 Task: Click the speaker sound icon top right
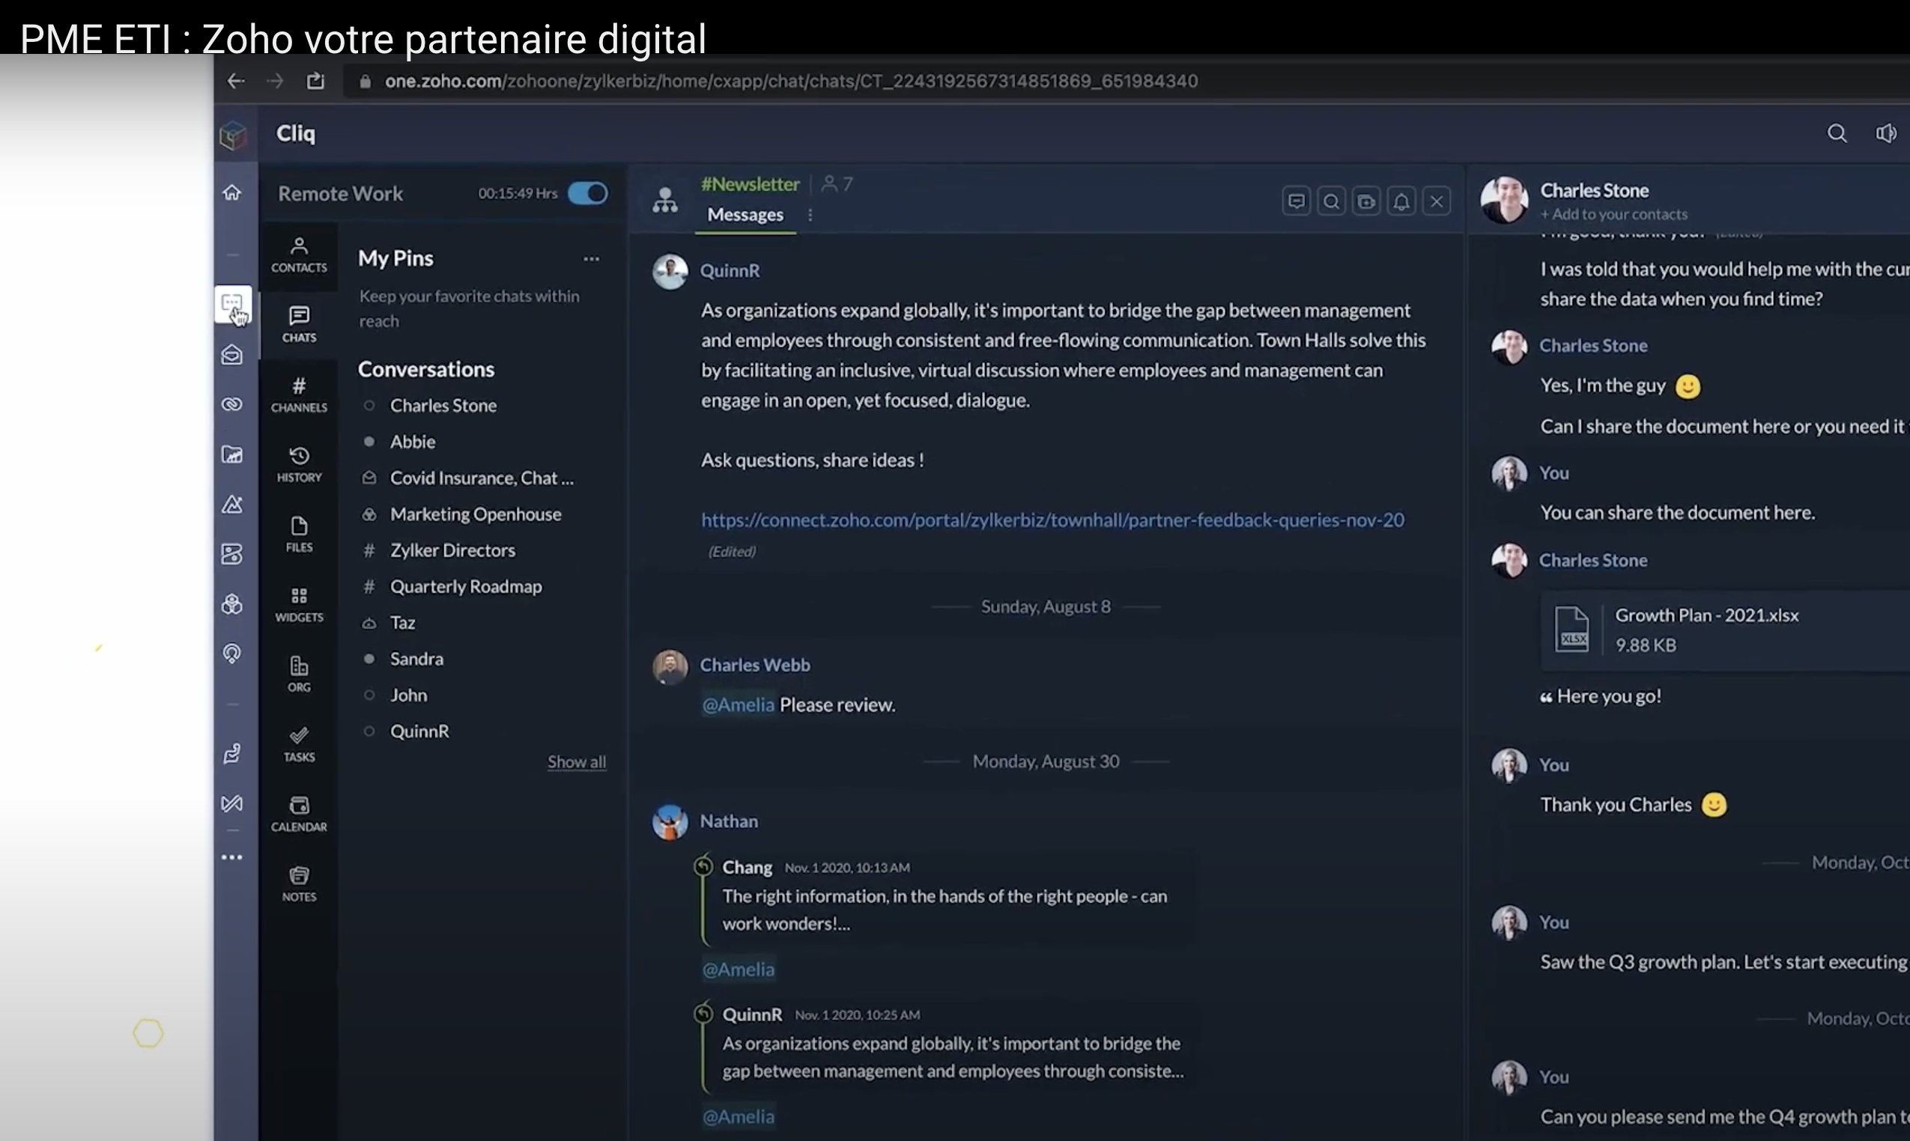1885,134
